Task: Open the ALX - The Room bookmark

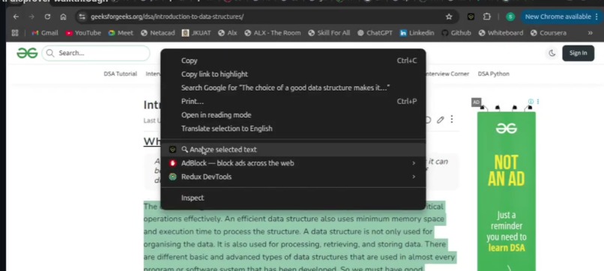Action: [x=273, y=33]
